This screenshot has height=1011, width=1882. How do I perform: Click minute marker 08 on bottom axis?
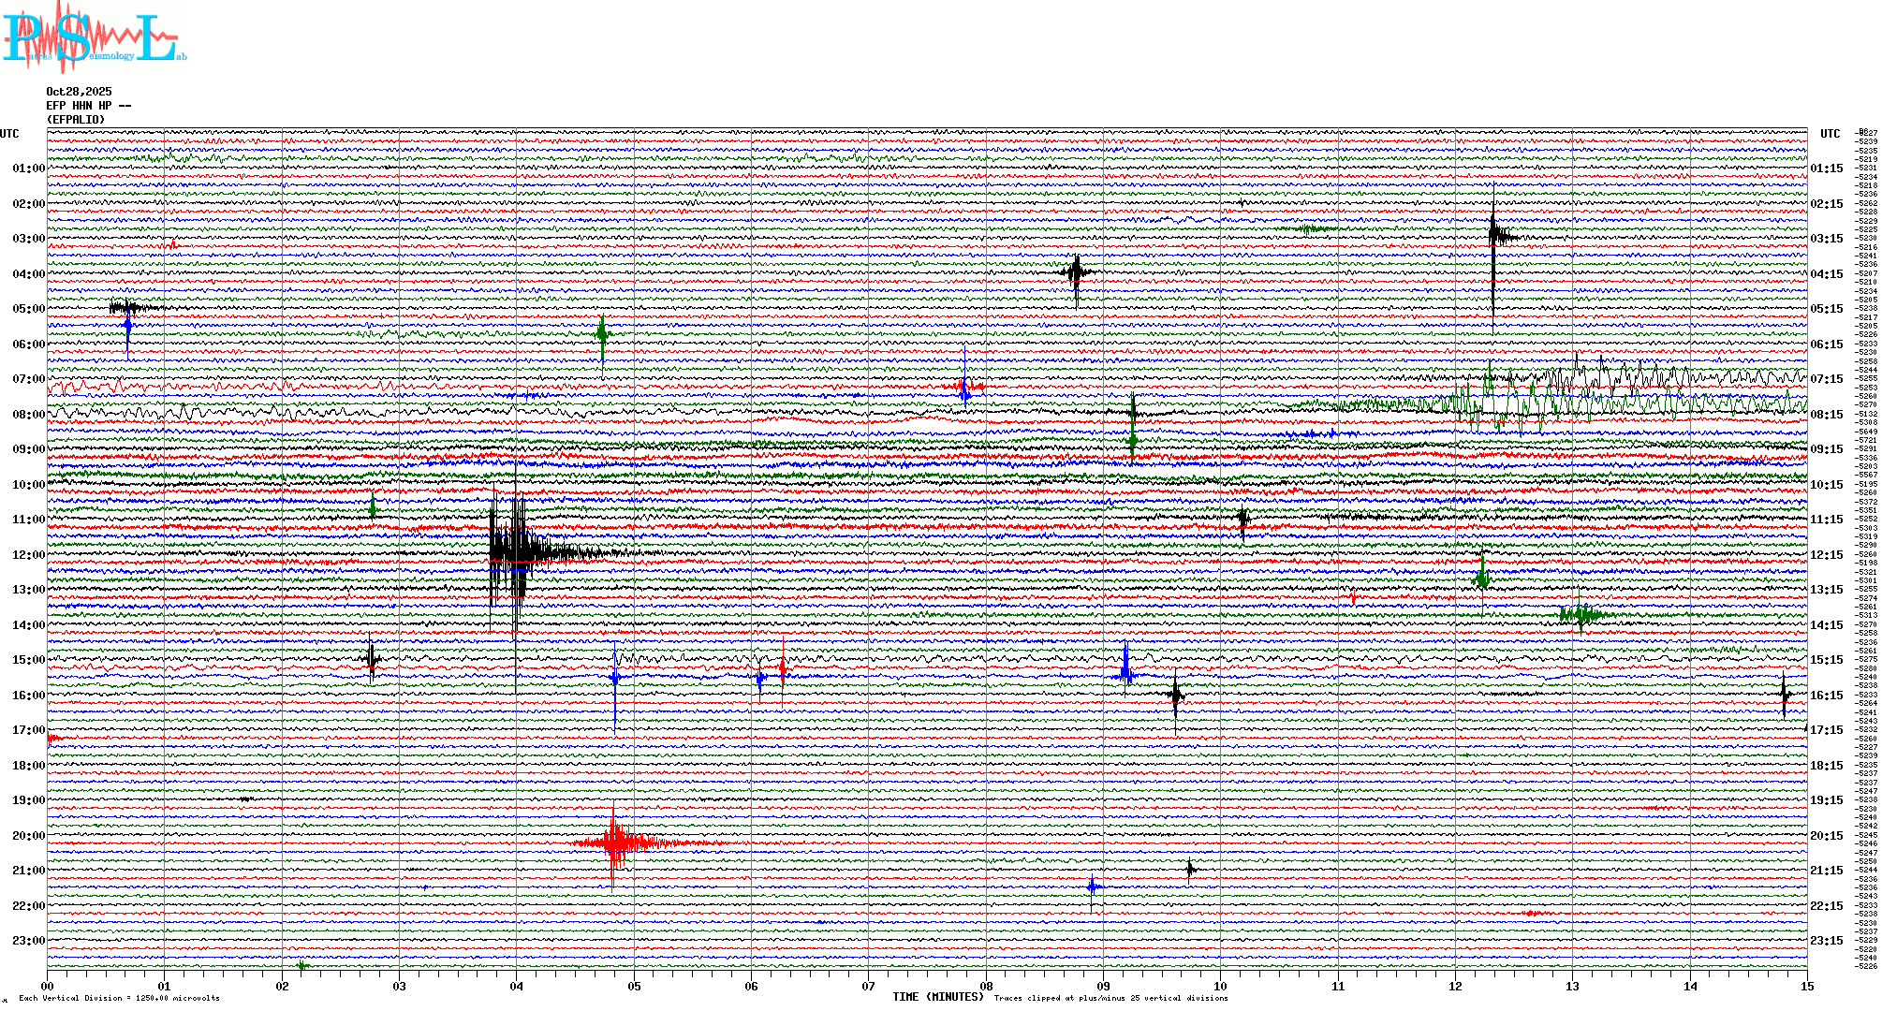click(986, 986)
